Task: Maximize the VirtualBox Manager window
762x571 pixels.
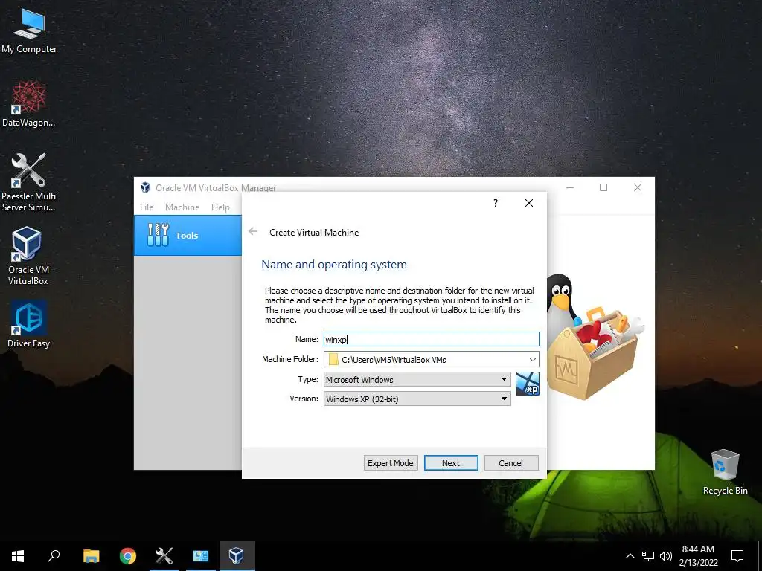Action: (603, 187)
